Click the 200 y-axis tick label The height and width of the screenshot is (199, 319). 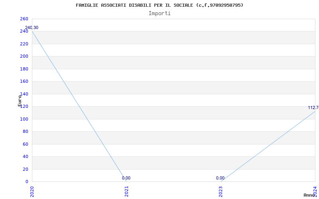pos(24,57)
